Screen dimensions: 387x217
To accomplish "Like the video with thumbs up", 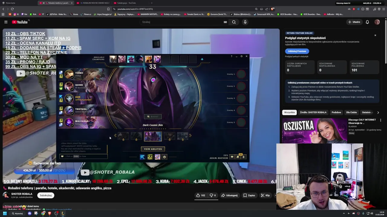I will point(200,195).
